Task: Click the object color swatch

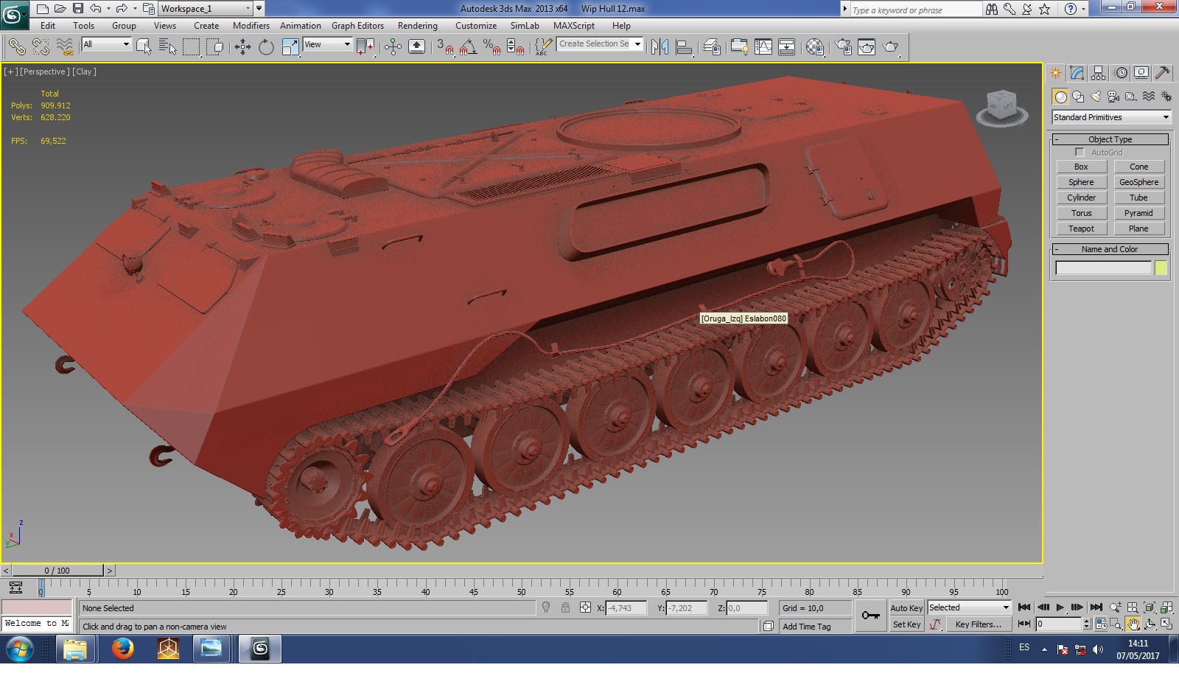Action: click(x=1161, y=268)
